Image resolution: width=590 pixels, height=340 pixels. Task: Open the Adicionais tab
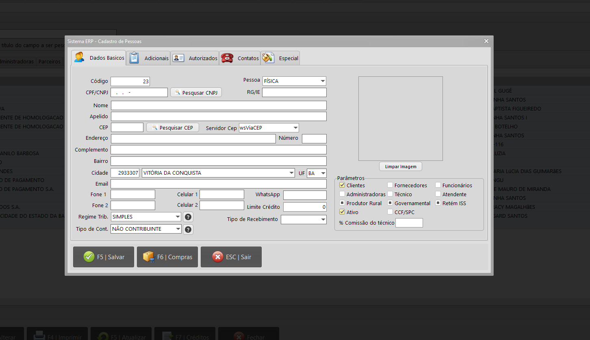[x=148, y=58]
